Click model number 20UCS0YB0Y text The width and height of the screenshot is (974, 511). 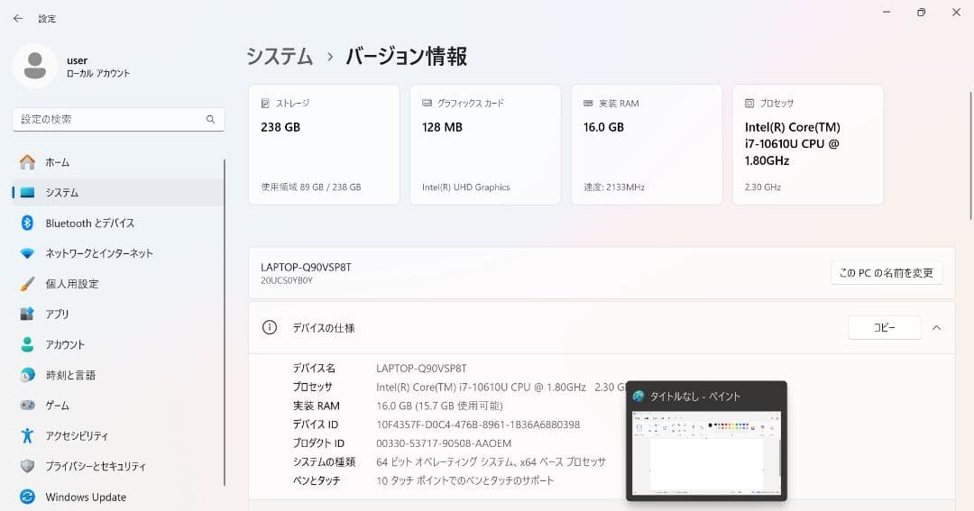pos(287,280)
